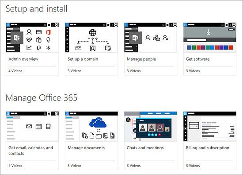Image resolution: width=243 pixels, height=175 pixels.
Task: Click '3 Videos' under Billing and subscription
Action: tap(193, 166)
